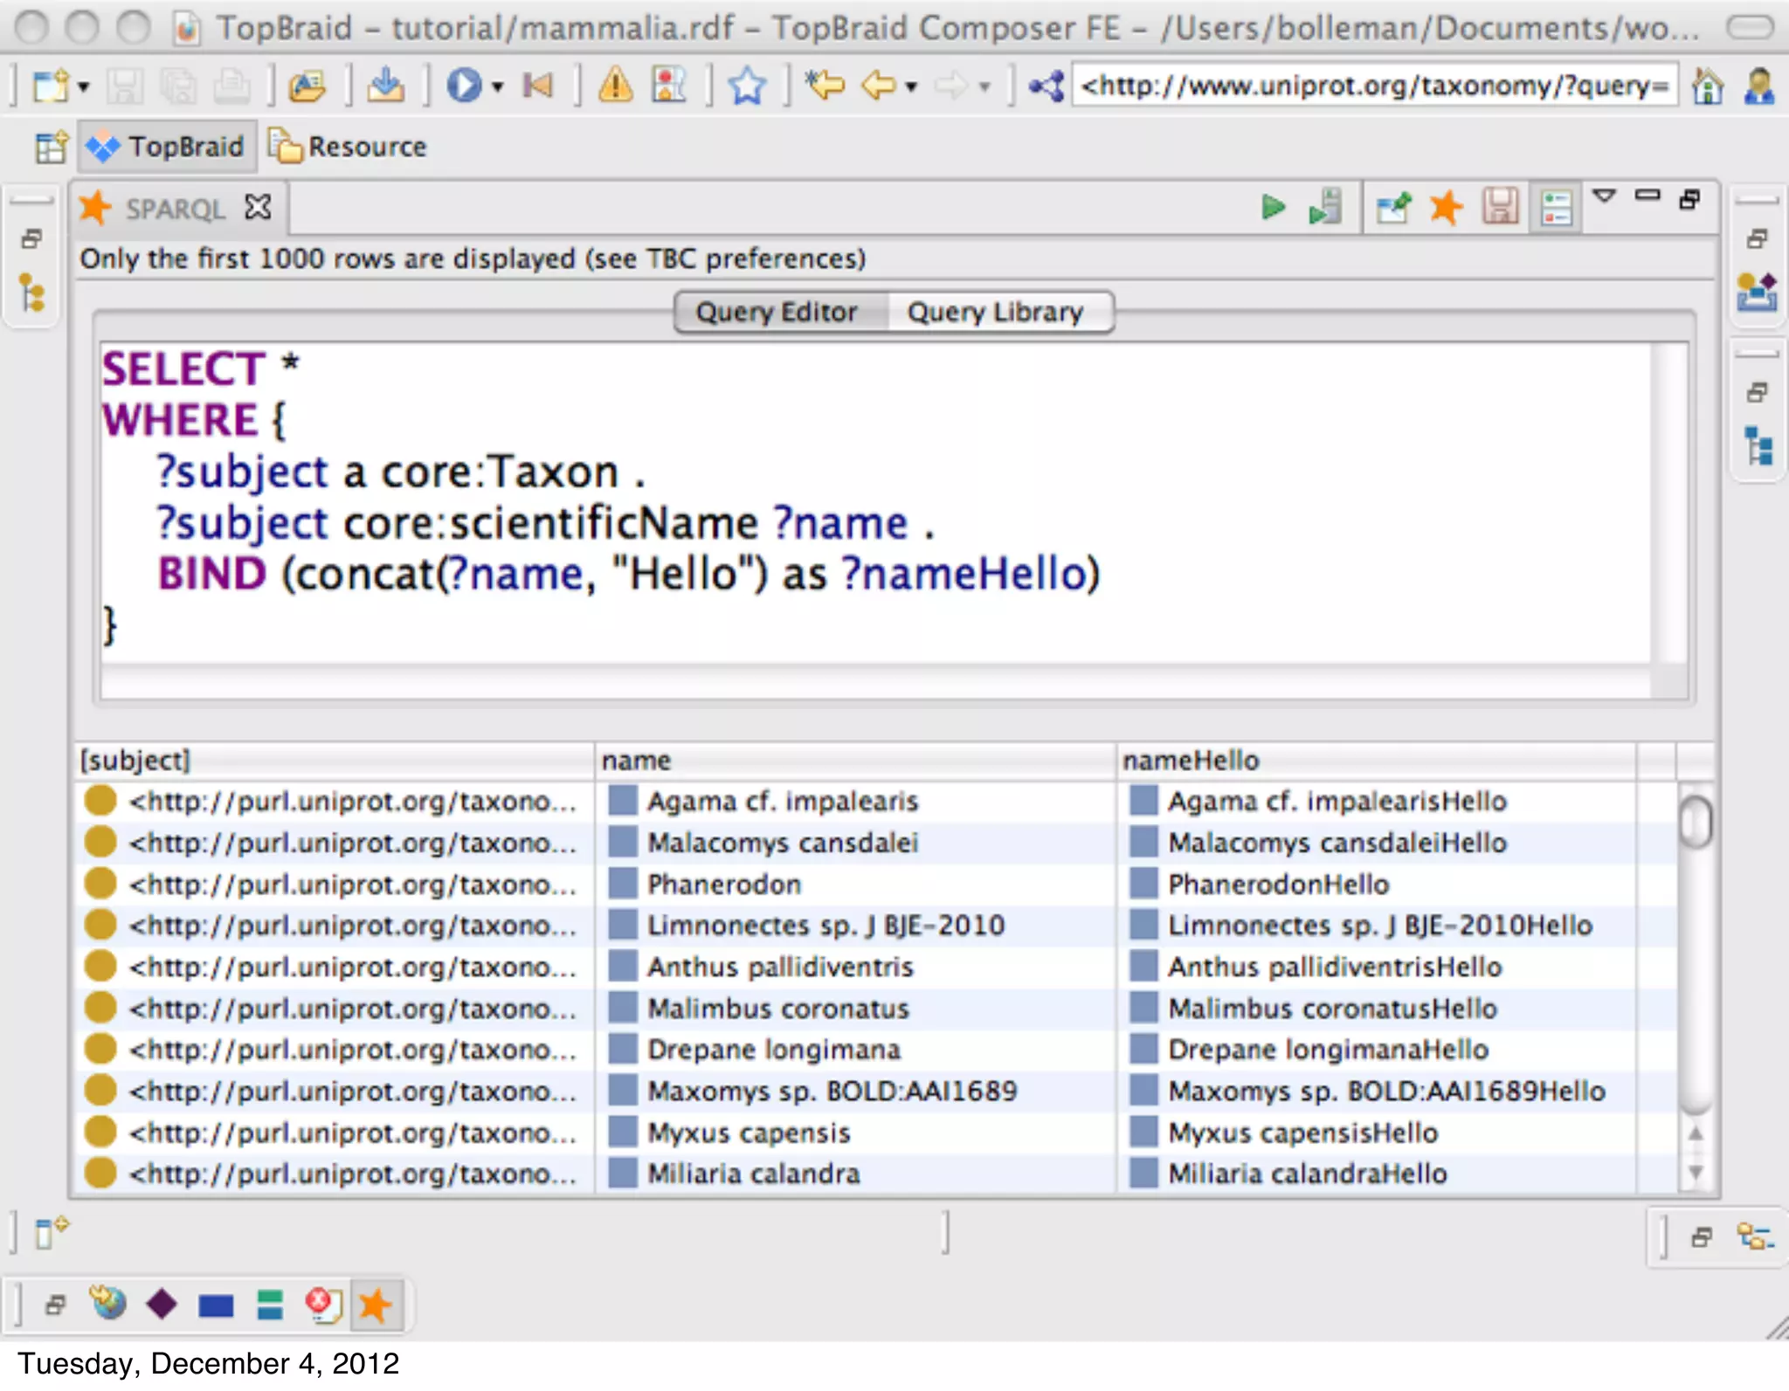The width and height of the screenshot is (1789, 1391).
Task: Run the SPARQL query with green play button
Action: coord(1273,208)
